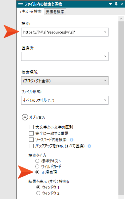The width and height of the screenshot is (125, 199).
Task: Click the panel dropdown triangle in title bar
Action: click(110, 4)
